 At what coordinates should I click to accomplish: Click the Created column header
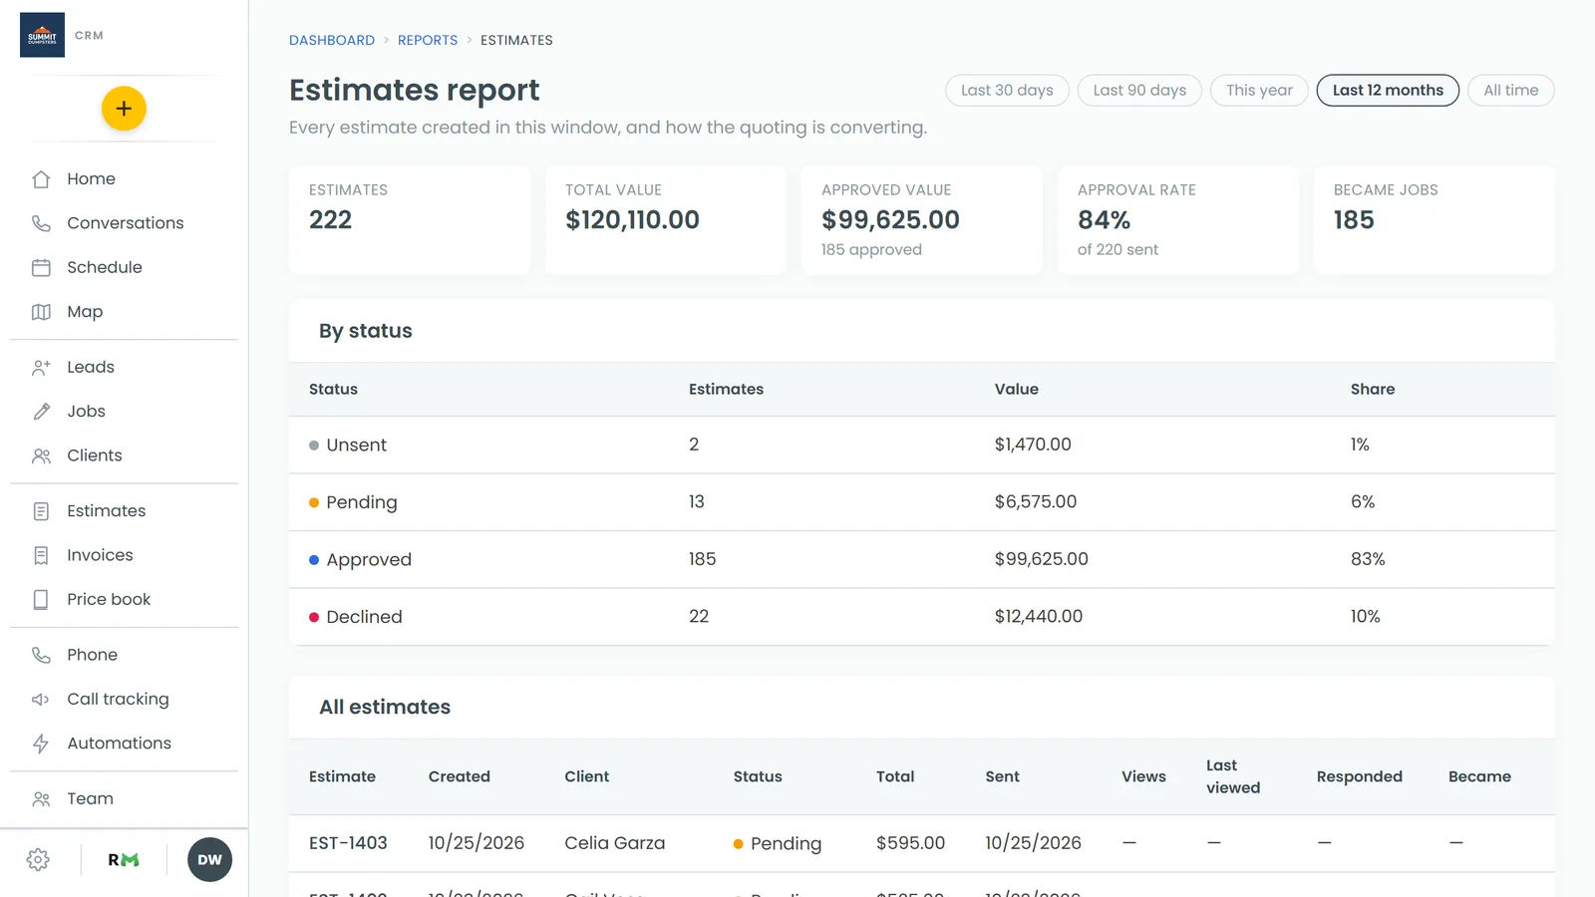click(459, 776)
